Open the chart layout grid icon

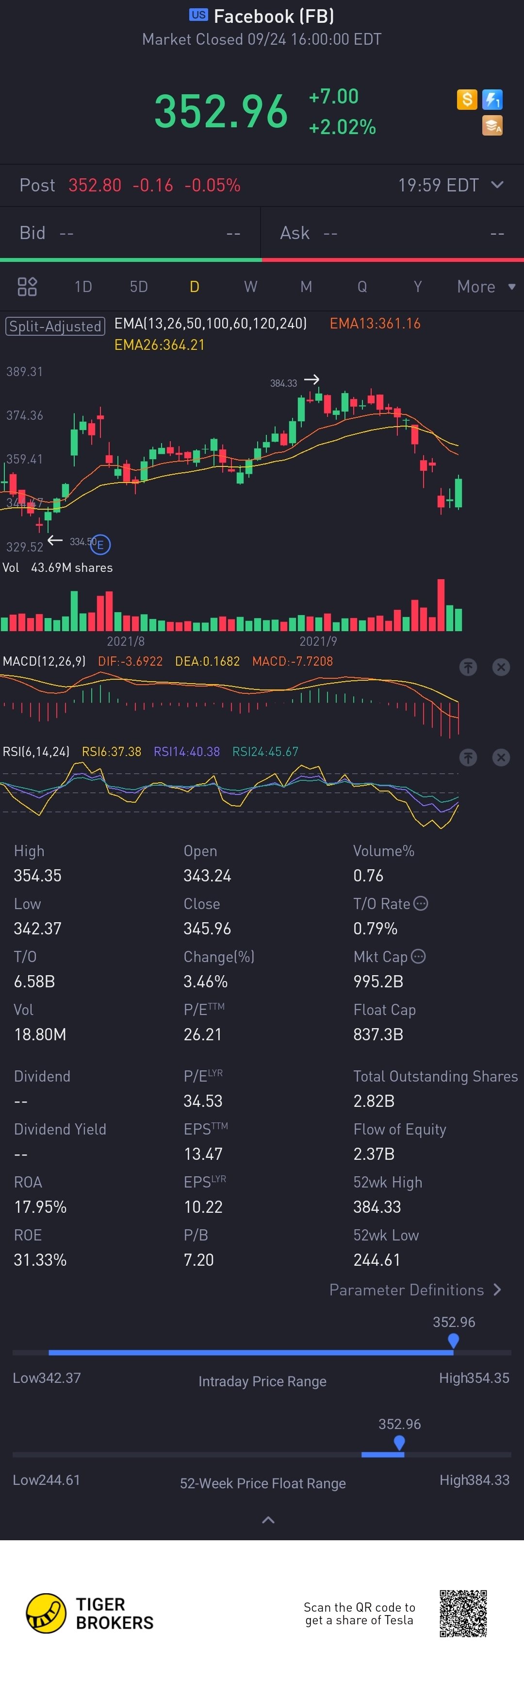(27, 287)
